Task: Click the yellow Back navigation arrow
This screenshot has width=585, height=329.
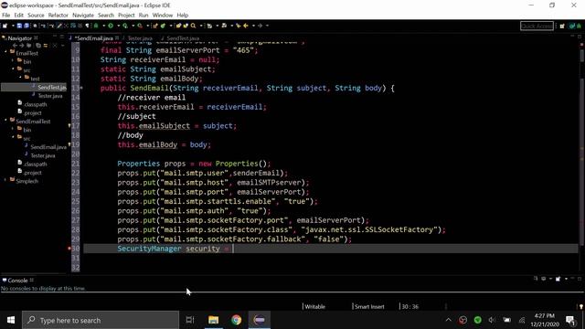Action: [x=246, y=26]
